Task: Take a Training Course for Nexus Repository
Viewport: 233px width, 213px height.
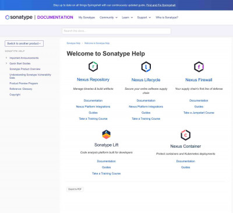Action: coord(93,118)
